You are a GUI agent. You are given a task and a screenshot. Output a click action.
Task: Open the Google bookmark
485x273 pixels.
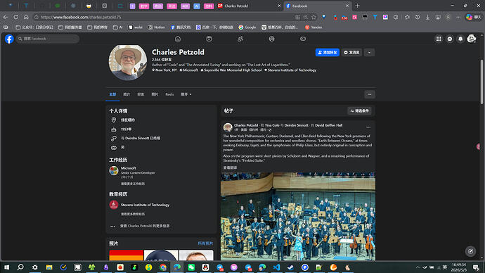click(247, 27)
